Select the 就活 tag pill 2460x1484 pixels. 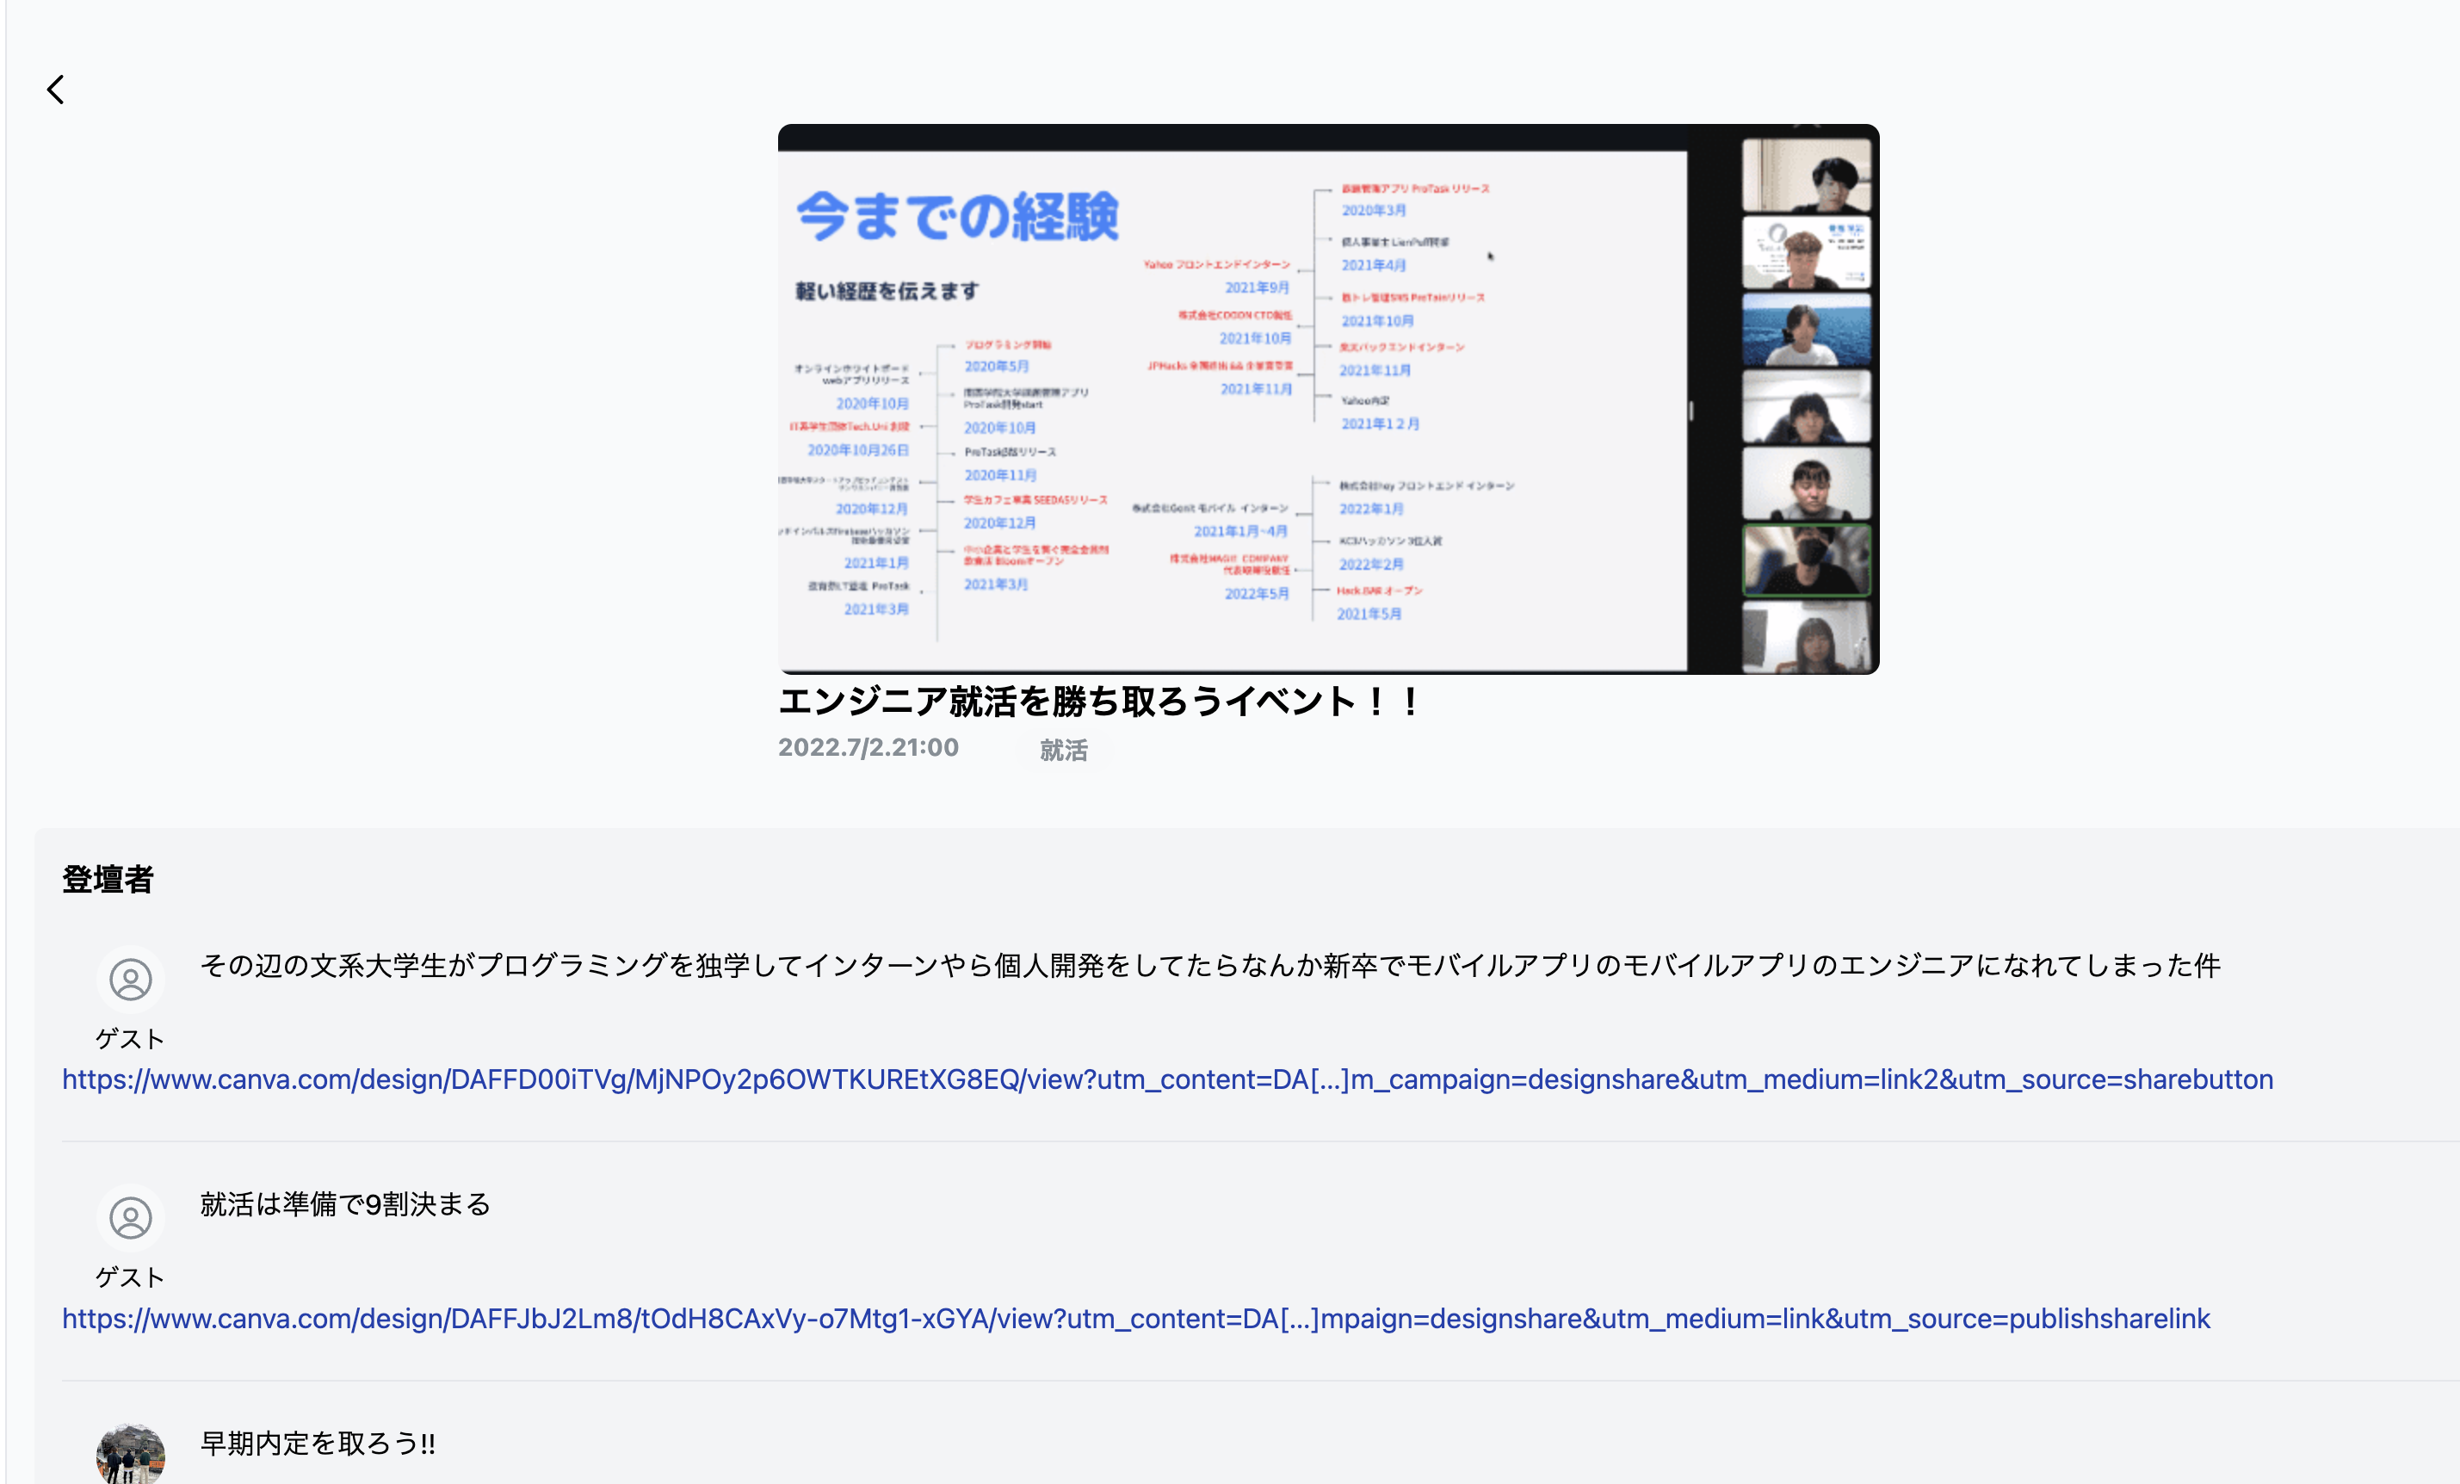coord(1064,752)
